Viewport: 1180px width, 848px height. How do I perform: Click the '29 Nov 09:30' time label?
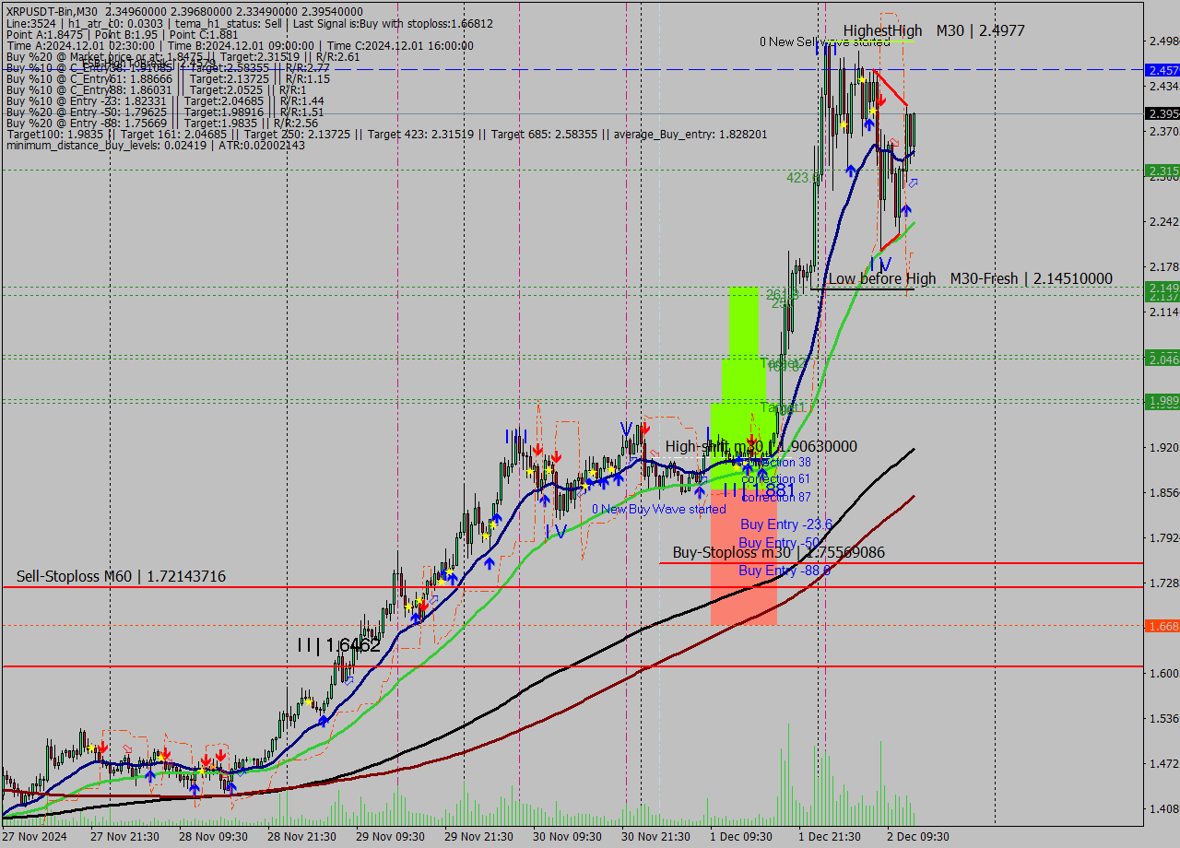tap(390, 837)
